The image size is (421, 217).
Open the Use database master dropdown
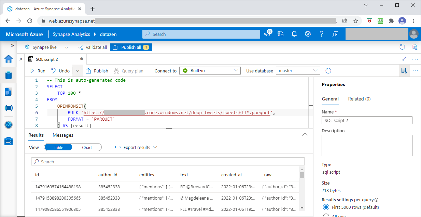point(298,71)
